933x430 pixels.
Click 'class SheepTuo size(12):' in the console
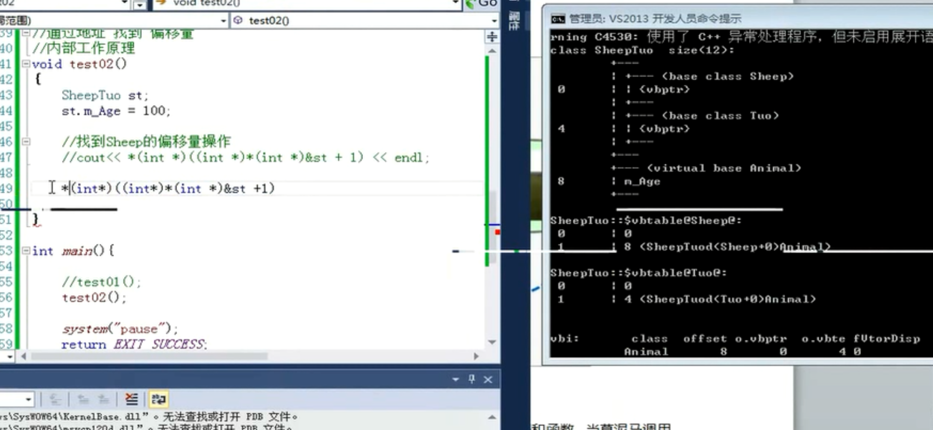pyautogui.click(x=642, y=50)
